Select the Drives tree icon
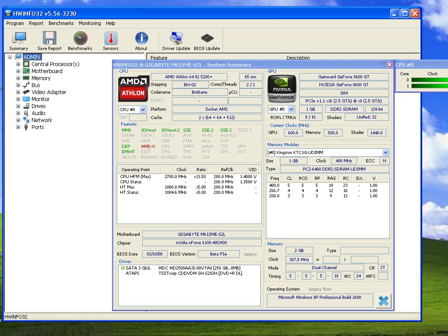The image size is (448, 336). (26, 106)
